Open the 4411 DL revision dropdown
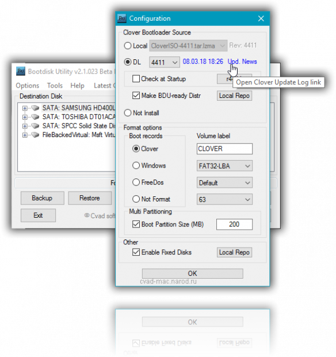336x357 pixels. (165, 62)
